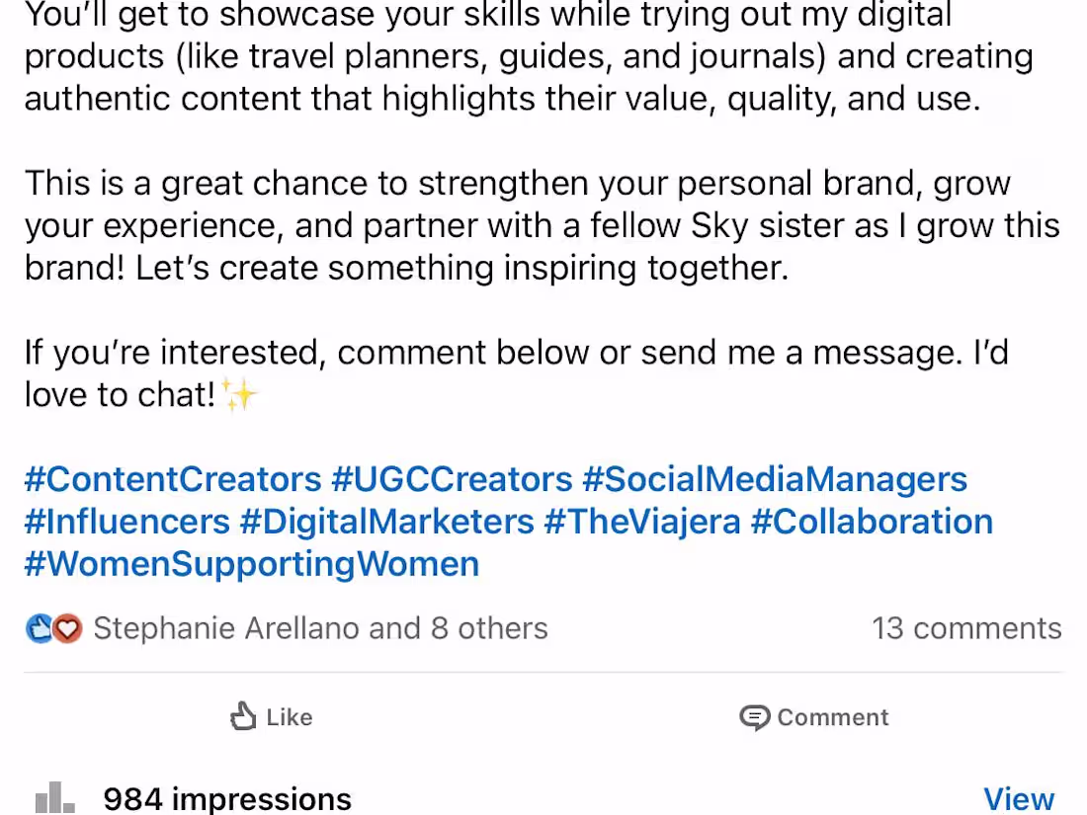Open the #ContentCreators hashtag

tap(171, 479)
